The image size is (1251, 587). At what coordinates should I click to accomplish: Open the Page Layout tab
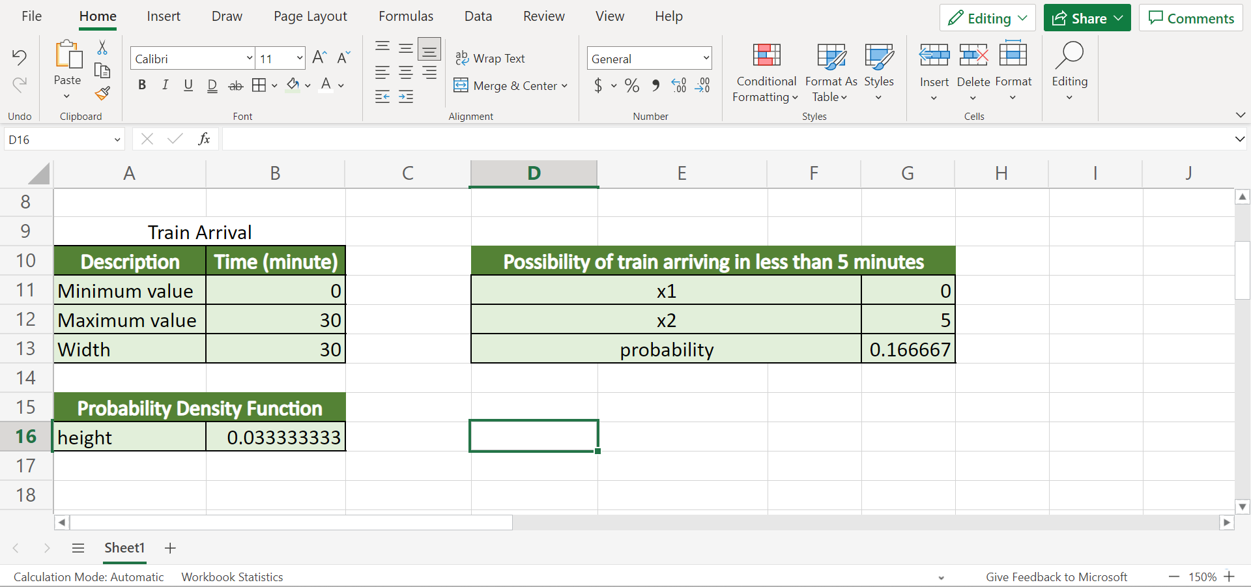click(x=310, y=16)
